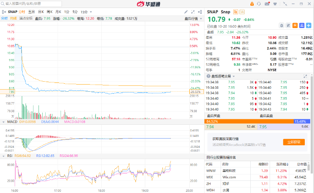Click the pencil drawing tool icon
Image resolution: width=314 pixels, height=193 pixels.
pyautogui.click(x=186, y=12)
